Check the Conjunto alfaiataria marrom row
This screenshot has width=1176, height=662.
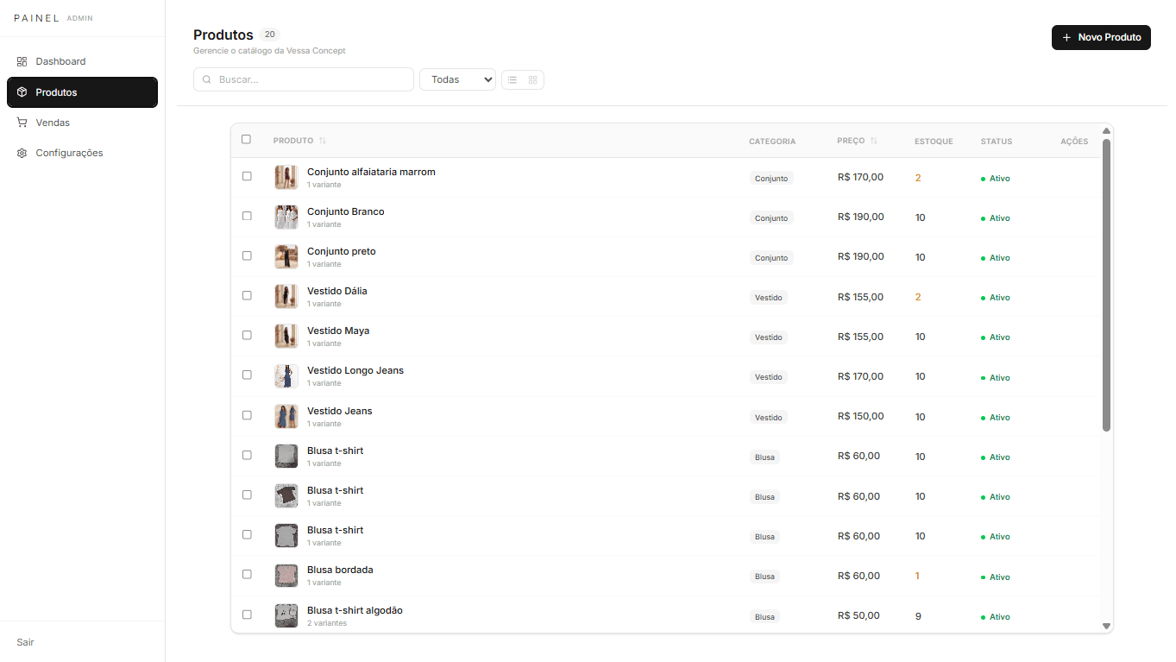247,176
